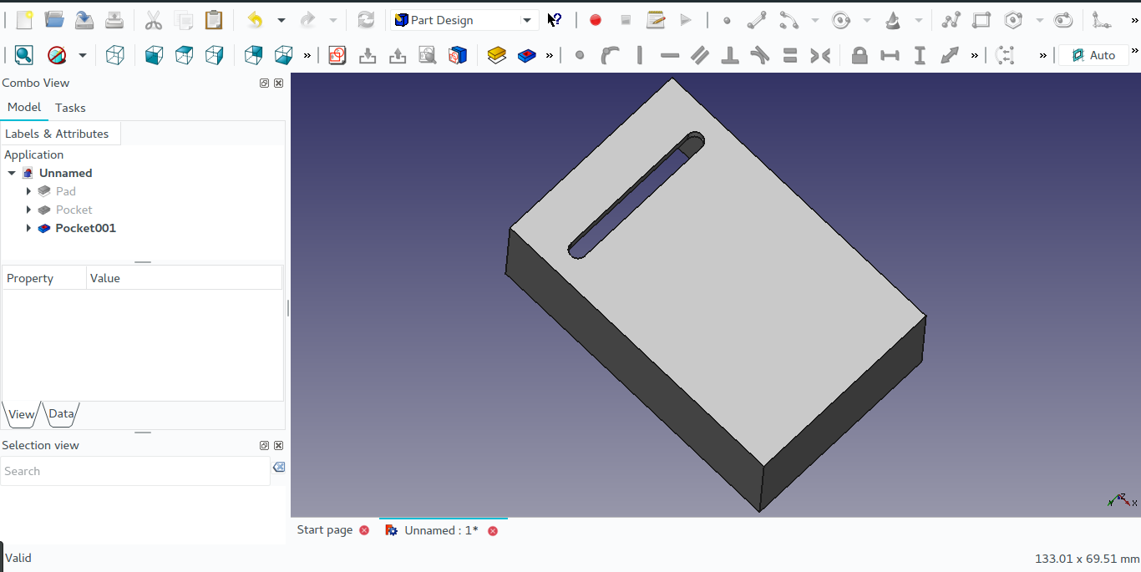Select the polygon tool
Viewport: 1141px width, 572px height.
pyautogui.click(x=1013, y=20)
